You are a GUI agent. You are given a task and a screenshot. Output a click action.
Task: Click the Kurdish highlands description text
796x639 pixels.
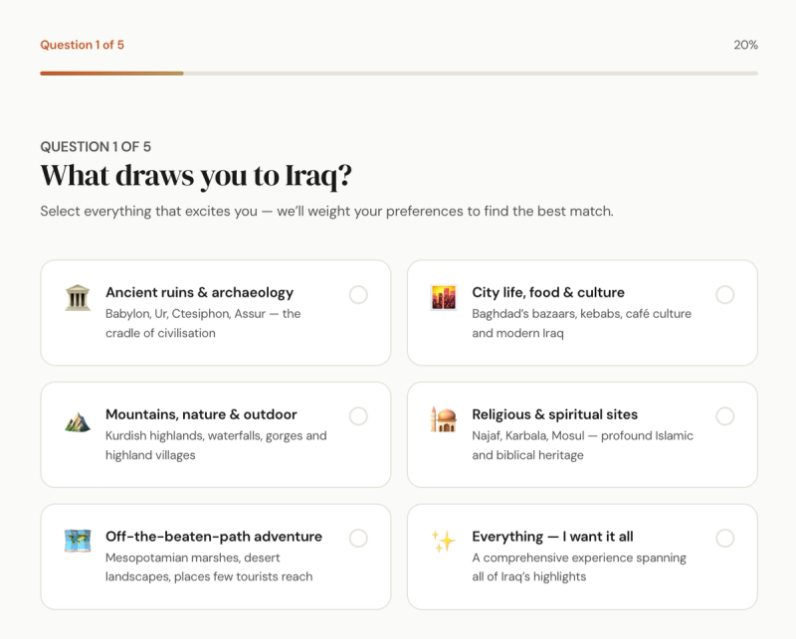[216, 445]
